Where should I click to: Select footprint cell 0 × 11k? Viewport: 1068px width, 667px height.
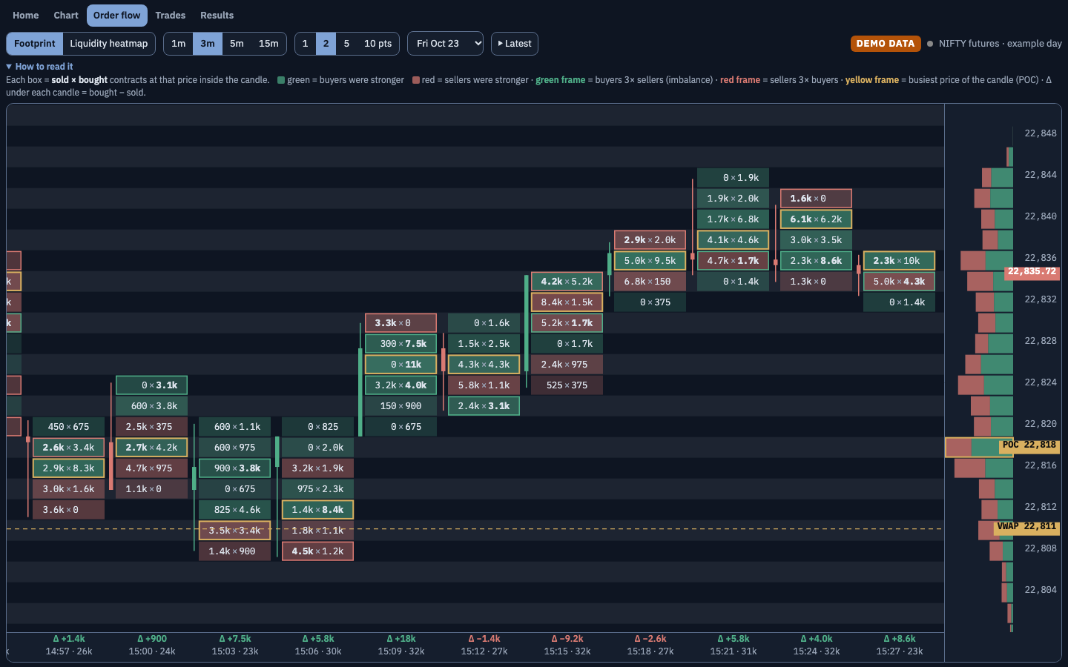(400, 365)
